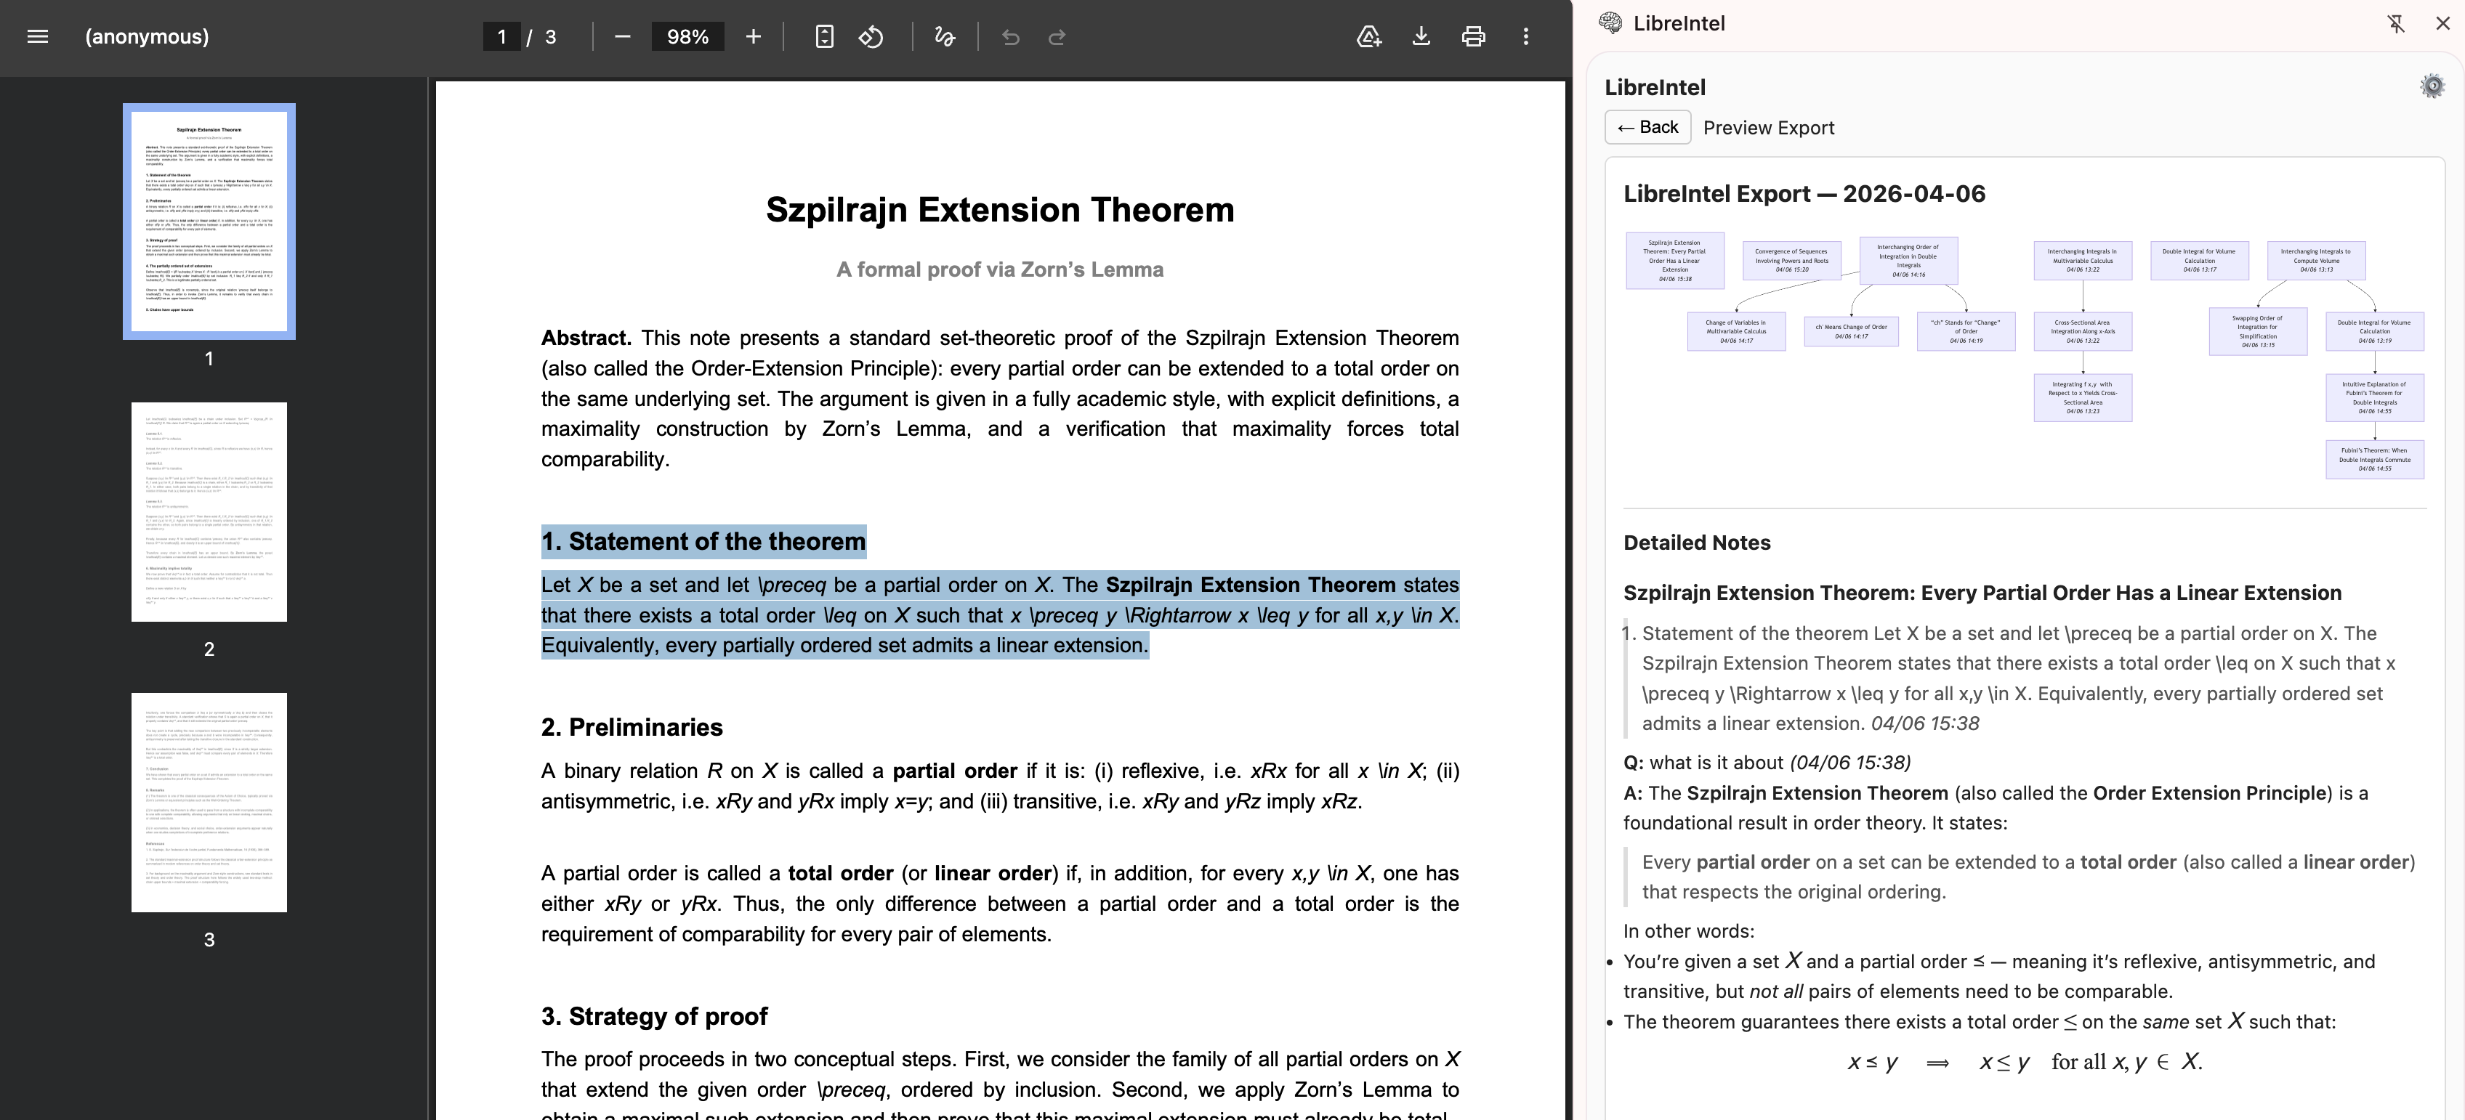Add the document to Drive
Screen dimensions: 2465x1120
click(x=1369, y=36)
